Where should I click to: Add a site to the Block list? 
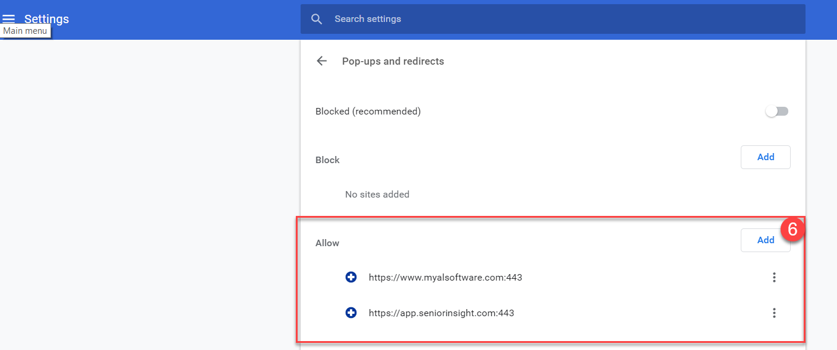(766, 157)
